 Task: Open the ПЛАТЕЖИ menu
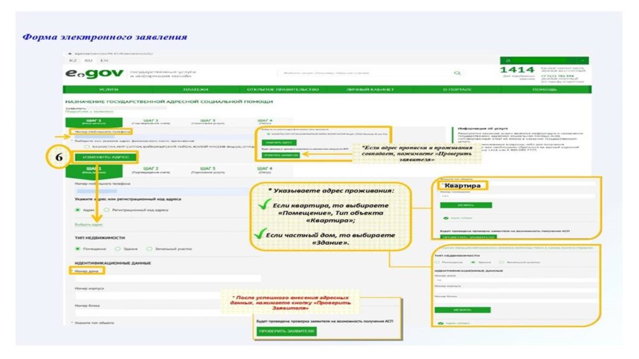point(196,90)
